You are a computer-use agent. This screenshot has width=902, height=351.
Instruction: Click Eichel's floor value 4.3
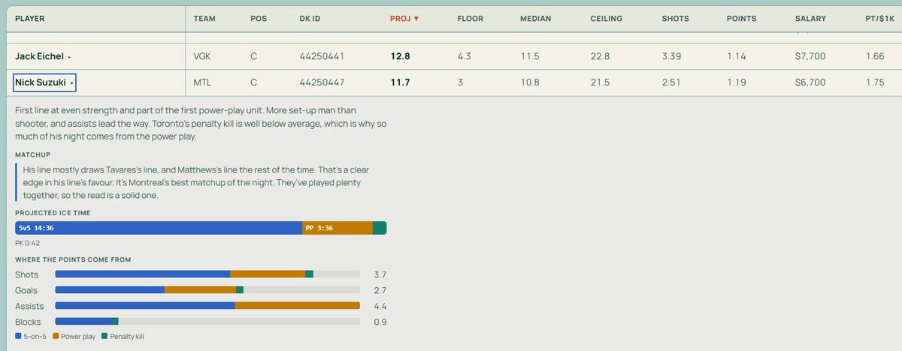pos(464,56)
